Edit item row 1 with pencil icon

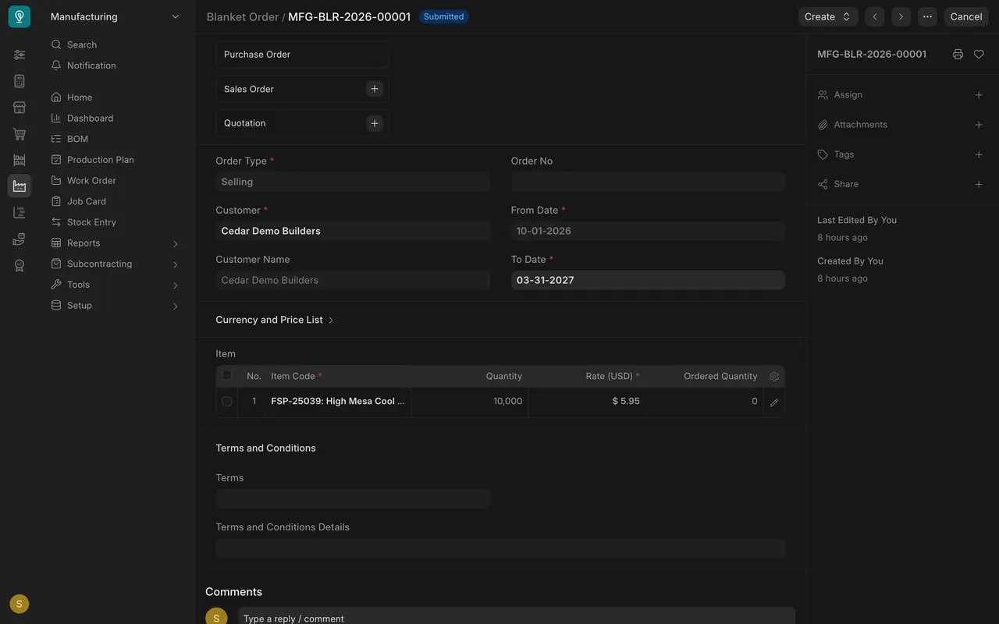point(774,402)
